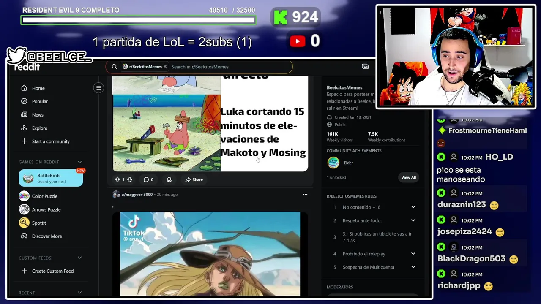Click the News newspaper icon
The height and width of the screenshot is (304, 541).
pyautogui.click(x=24, y=114)
